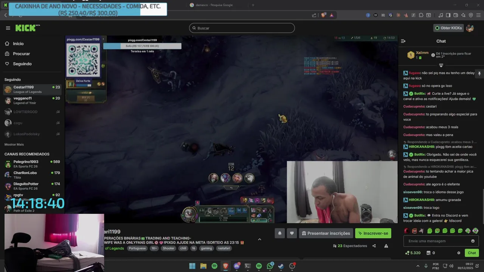The height and width of the screenshot is (272, 484).
Task: Select the first red emote in chat bar
Action: coord(406,230)
